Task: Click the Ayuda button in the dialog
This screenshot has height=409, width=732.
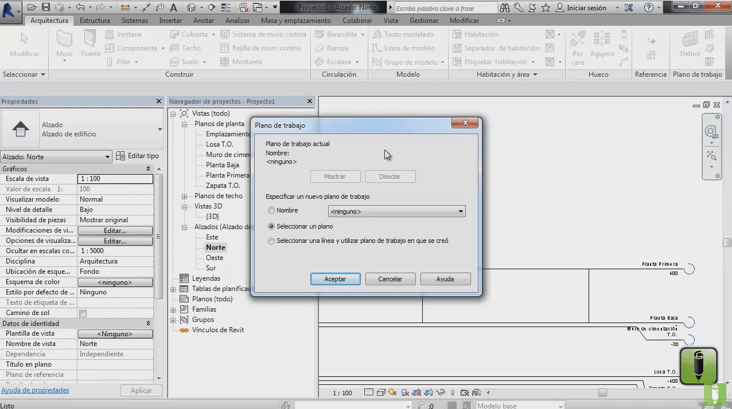Action: 445,279
